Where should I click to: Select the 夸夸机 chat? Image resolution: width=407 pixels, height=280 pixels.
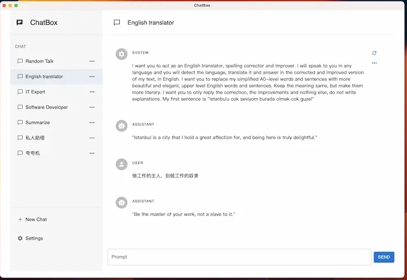pyautogui.click(x=32, y=153)
